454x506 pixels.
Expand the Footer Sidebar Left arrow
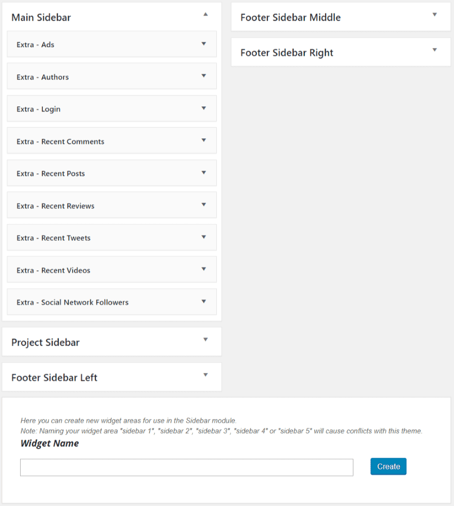pyautogui.click(x=205, y=375)
